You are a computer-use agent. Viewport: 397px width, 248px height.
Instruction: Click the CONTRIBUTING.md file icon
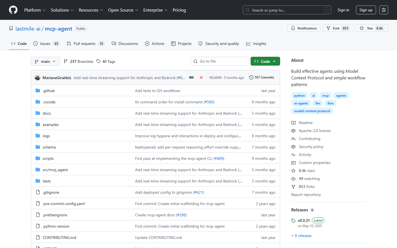click(38, 238)
